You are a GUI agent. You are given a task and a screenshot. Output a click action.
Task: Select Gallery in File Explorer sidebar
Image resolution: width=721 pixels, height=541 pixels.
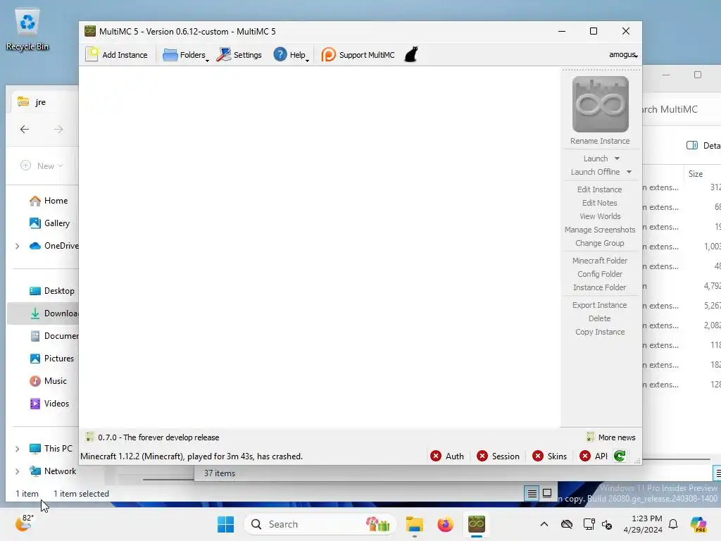pos(49,223)
